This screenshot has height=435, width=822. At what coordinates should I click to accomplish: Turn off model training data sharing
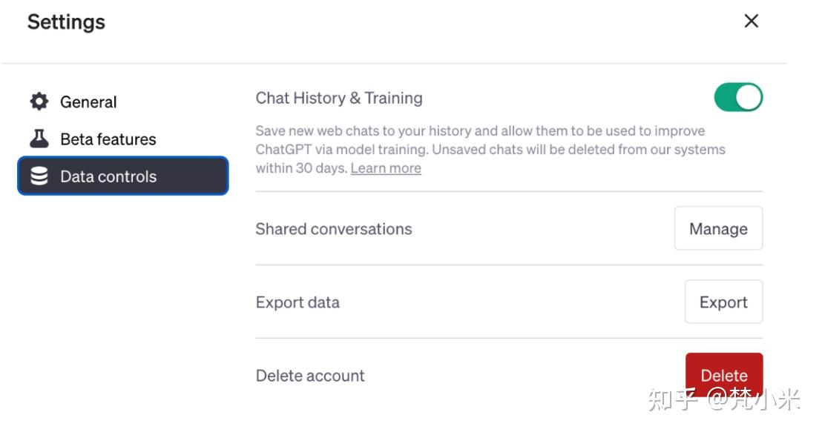pos(737,96)
